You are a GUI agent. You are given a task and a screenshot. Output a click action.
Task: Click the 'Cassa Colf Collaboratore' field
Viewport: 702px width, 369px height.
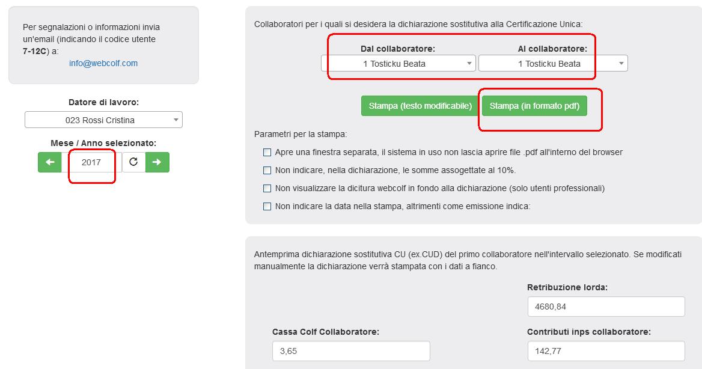tap(351, 351)
